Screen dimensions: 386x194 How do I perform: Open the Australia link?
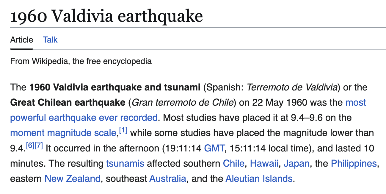click(168, 179)
